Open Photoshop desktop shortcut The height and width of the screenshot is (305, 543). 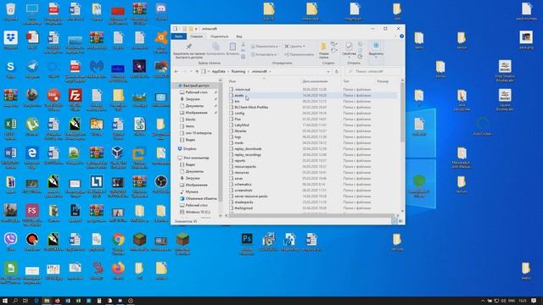click(x=247, y=243)
